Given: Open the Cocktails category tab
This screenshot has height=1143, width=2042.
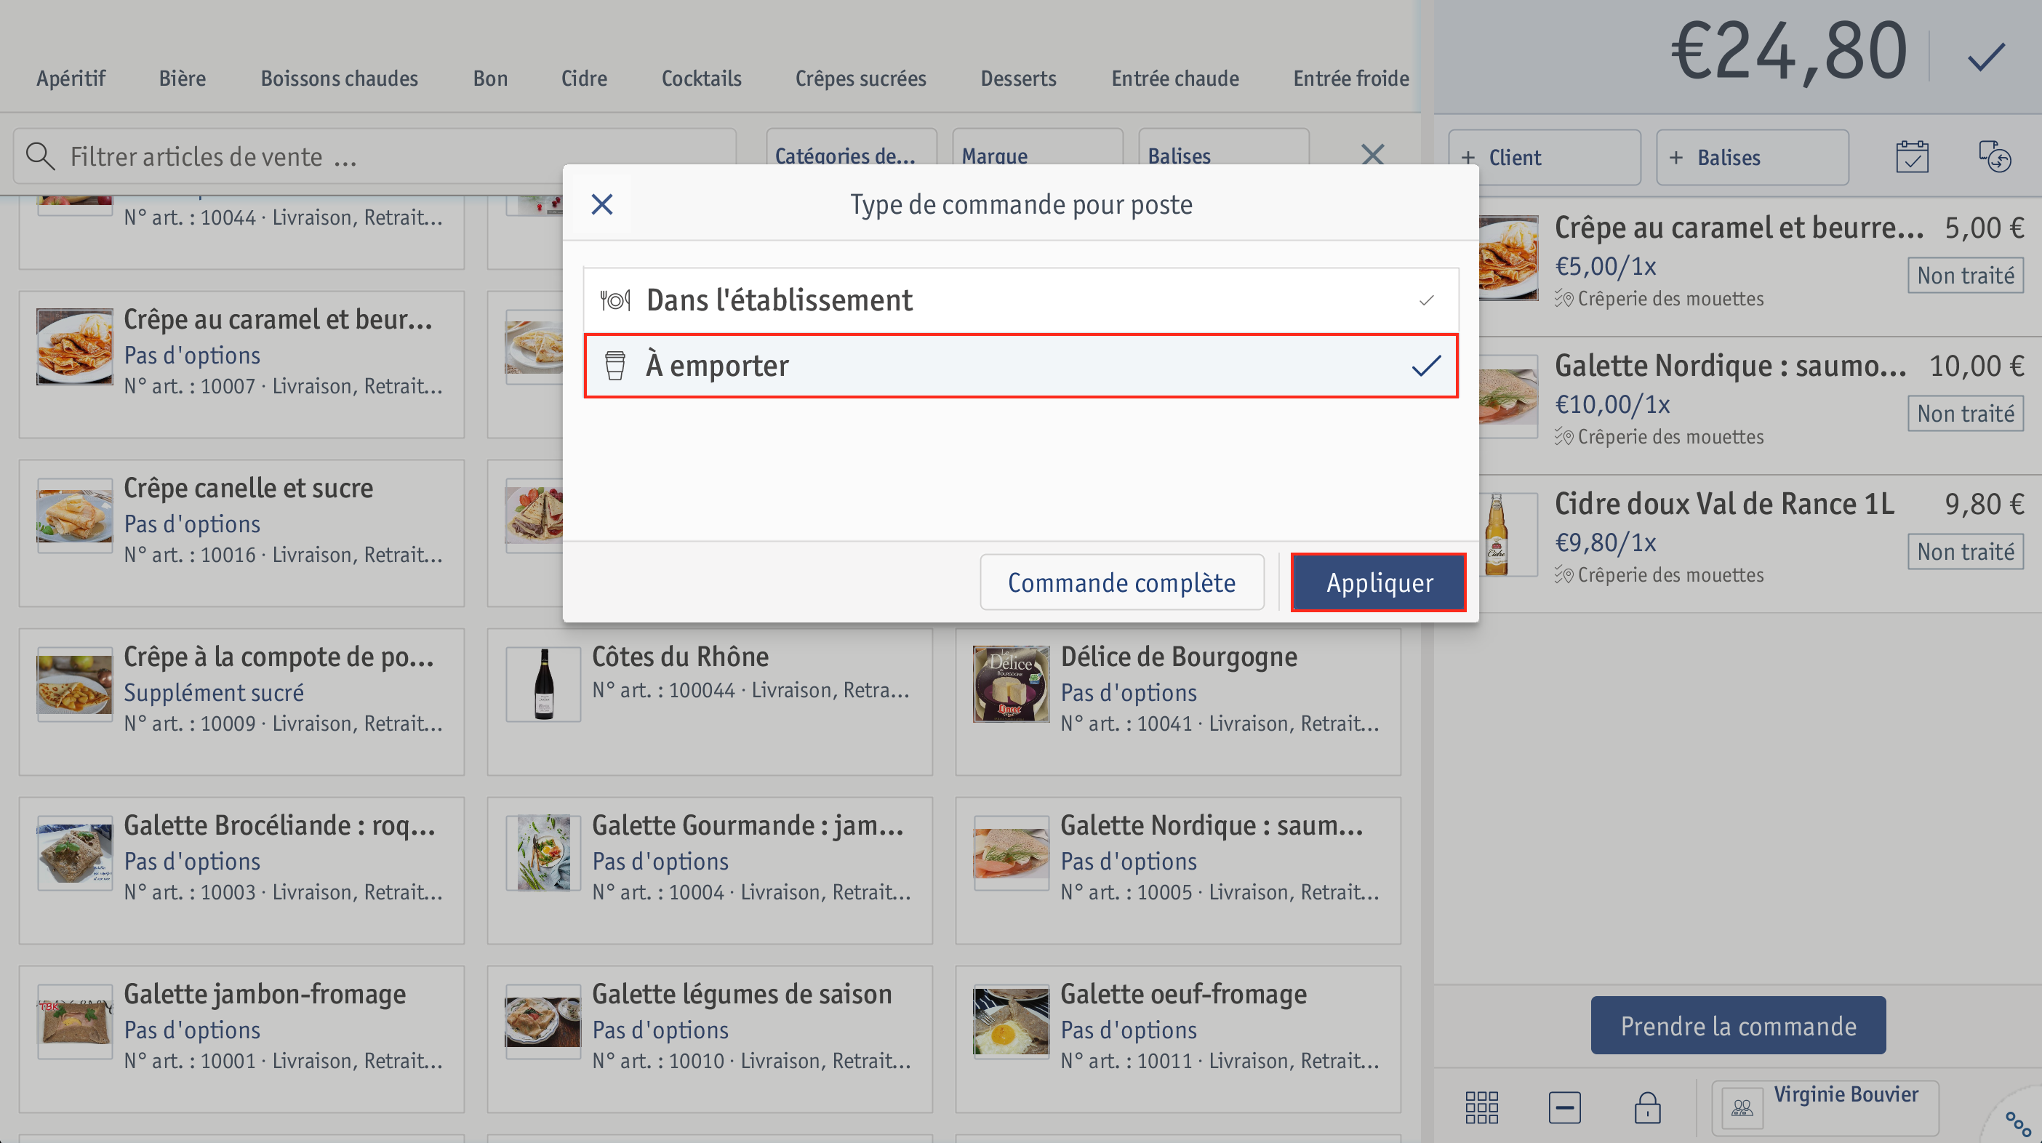Looking at the screenshot, I should click(x=702, y=79).
